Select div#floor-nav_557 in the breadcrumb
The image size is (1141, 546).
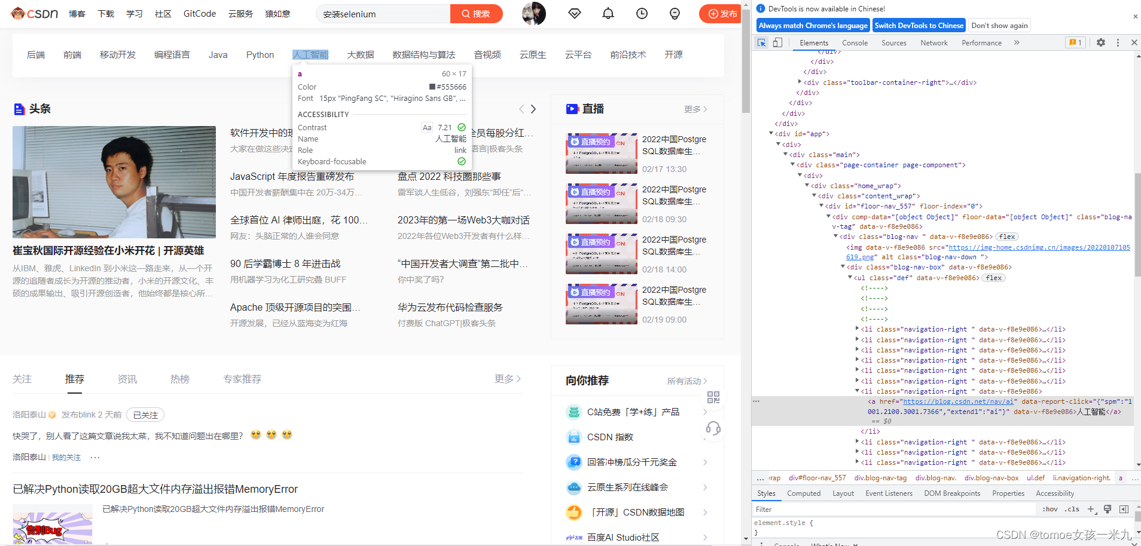(817, 478)
